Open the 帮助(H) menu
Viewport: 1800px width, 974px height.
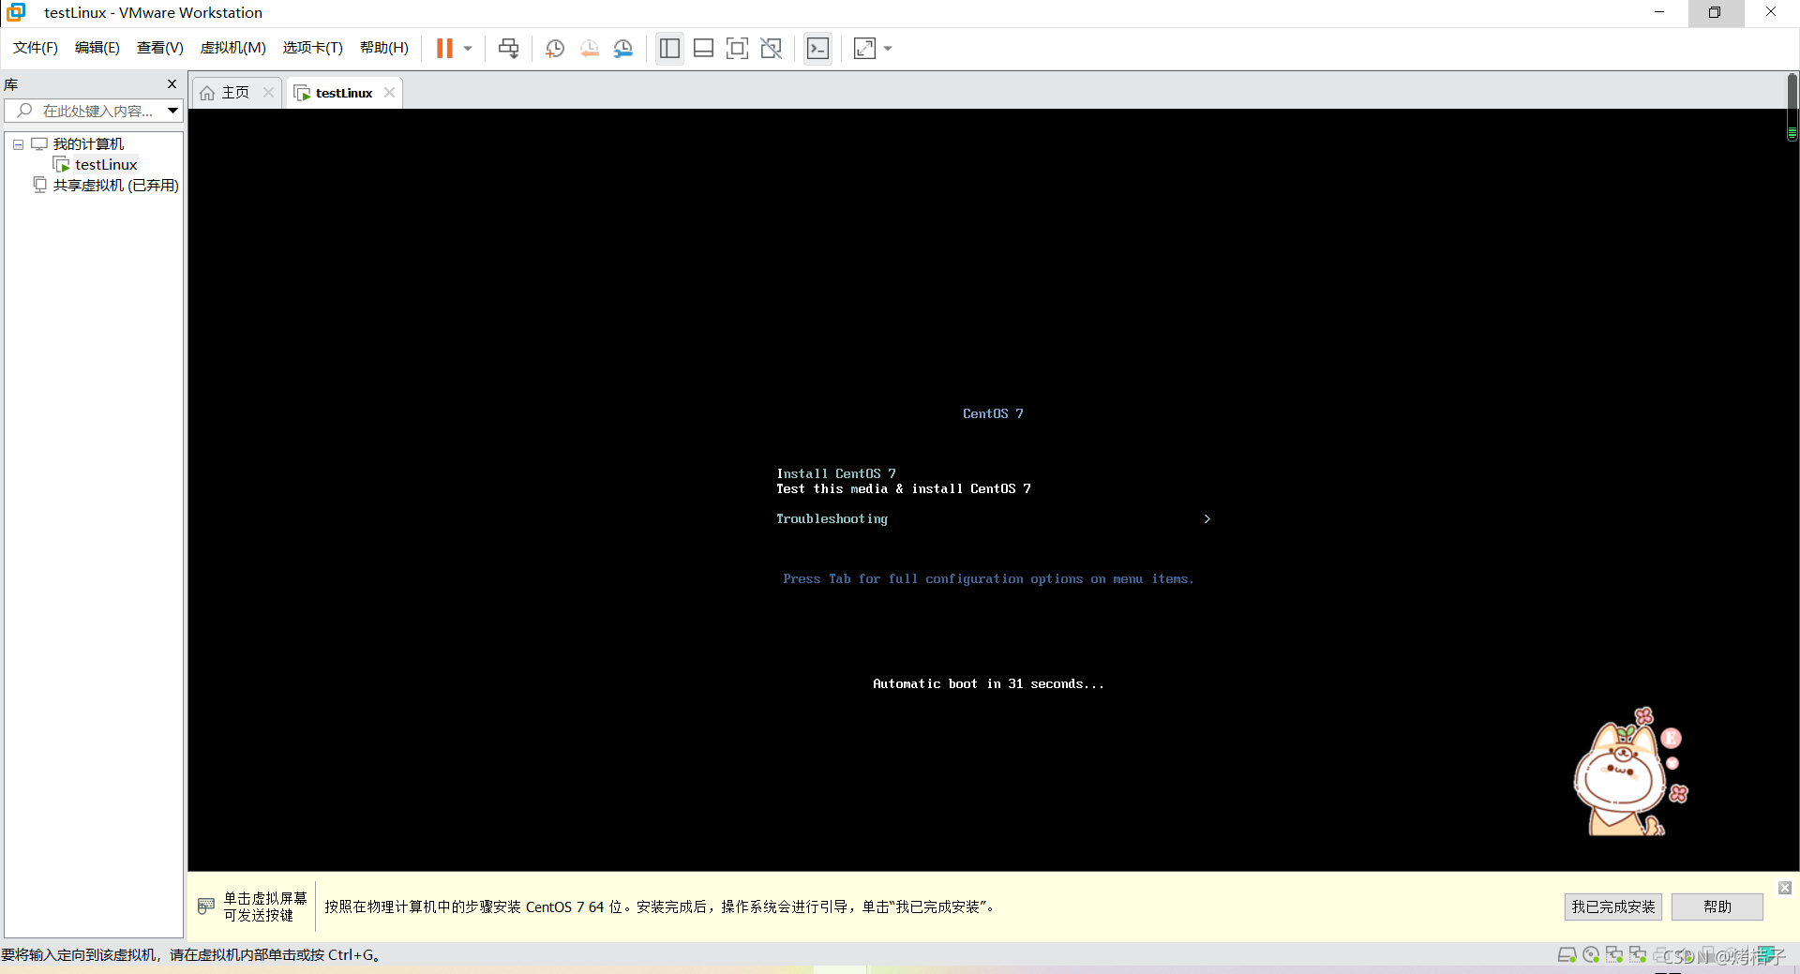pyautogui.click(x=384, y=48)
